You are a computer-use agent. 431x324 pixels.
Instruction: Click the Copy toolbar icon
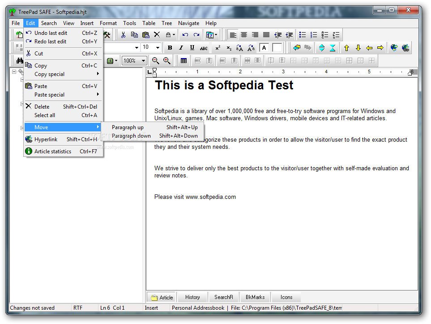coord(134,35)
